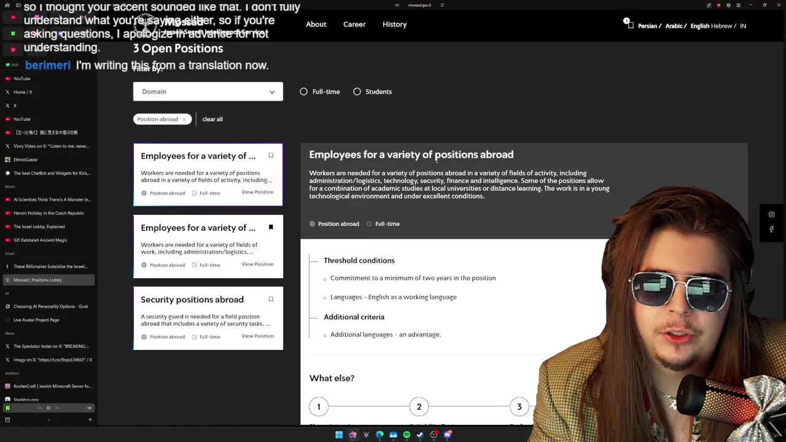Select the Students radio button
Image resolution: width=786 pixels, height=442 pixels.
(357, 91)
